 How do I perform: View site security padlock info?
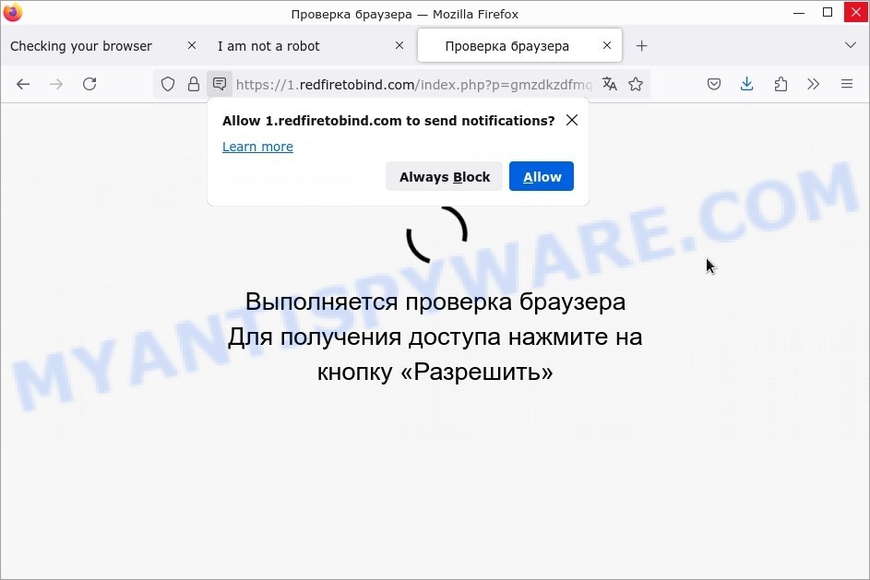tap(193, 84)
